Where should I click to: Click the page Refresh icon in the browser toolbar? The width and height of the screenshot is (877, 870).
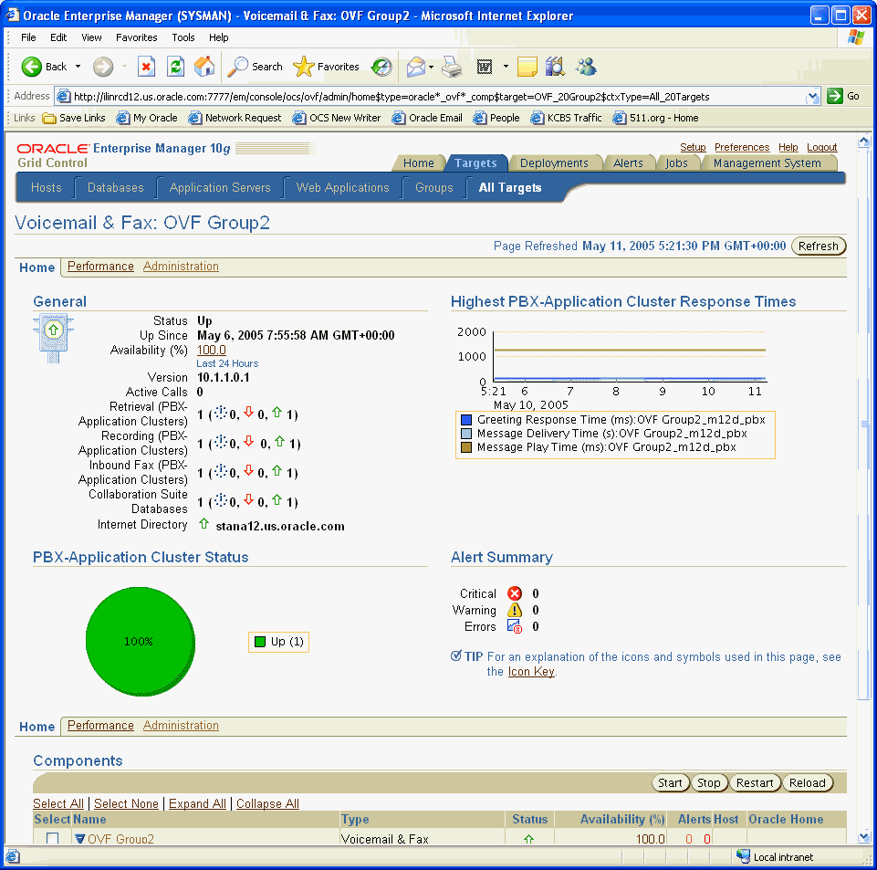pos(175,67)
